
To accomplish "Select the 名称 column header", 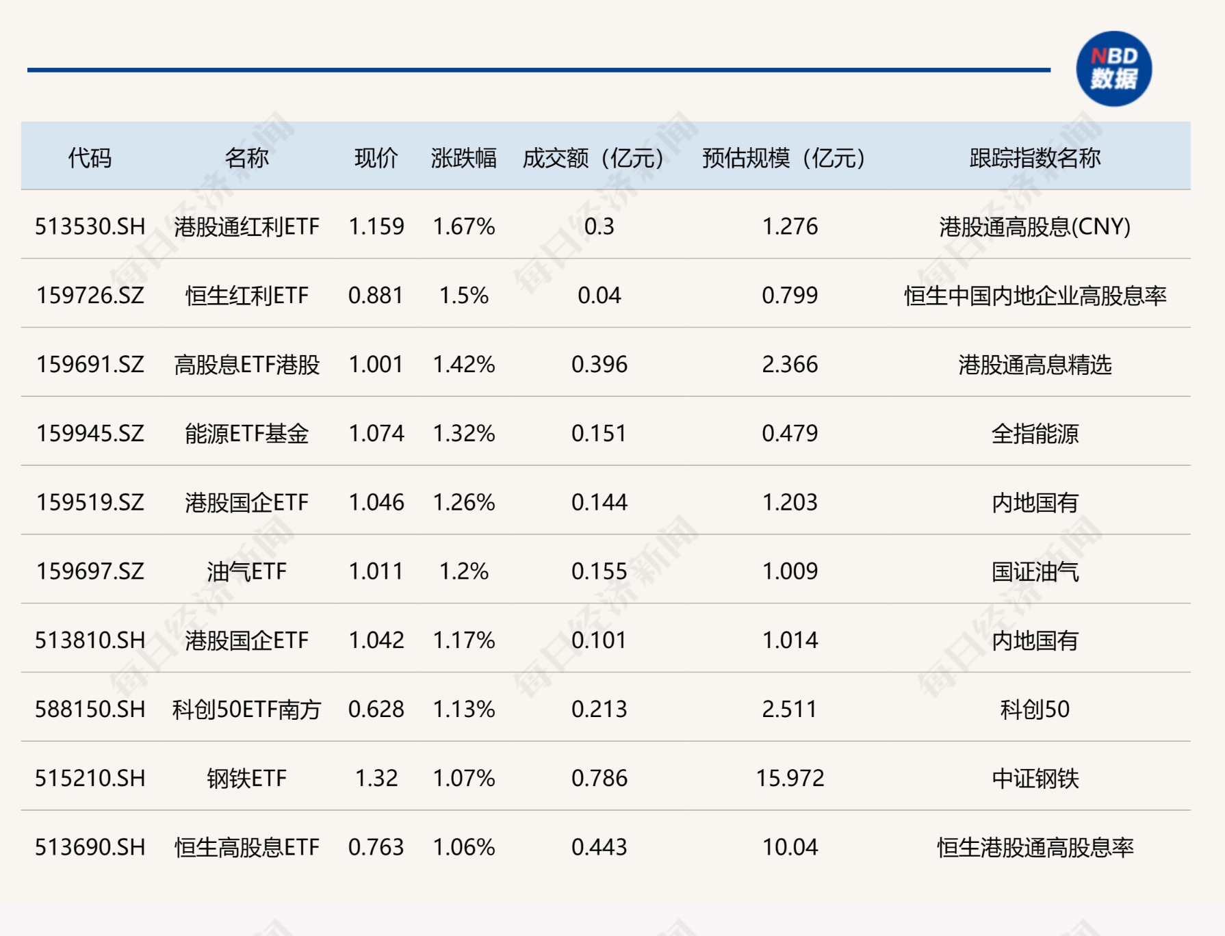I will tap(246, 158).
